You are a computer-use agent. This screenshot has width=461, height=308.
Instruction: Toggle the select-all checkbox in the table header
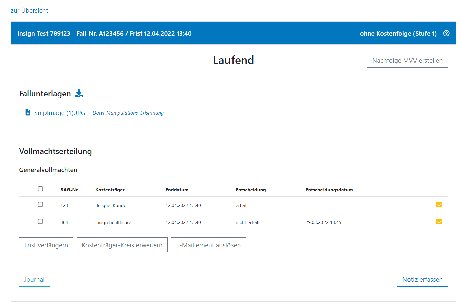tap(40, 189)
